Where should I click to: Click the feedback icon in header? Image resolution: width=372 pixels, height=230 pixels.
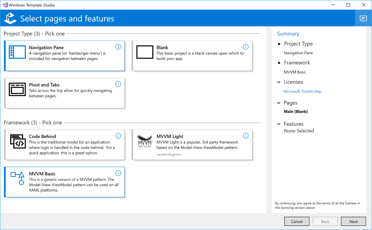[x=363, y=18]
